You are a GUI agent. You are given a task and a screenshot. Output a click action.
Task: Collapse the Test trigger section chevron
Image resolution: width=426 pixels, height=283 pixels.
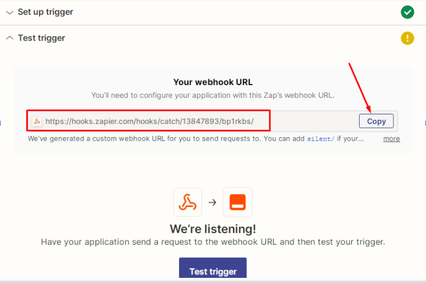pos(10,38)
